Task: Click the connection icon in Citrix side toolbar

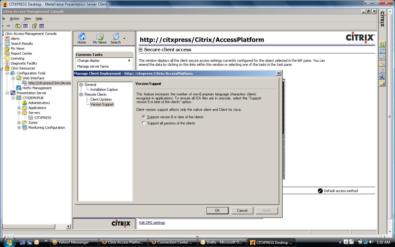Action: click(382, 51)
